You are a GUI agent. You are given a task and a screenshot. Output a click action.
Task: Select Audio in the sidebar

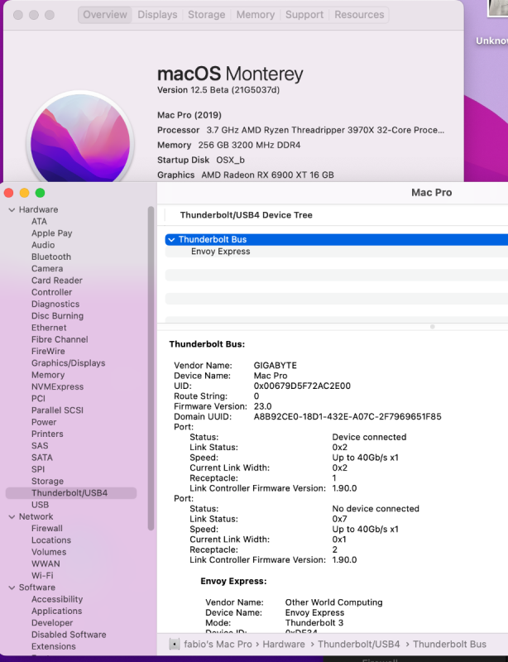[43, 245]
